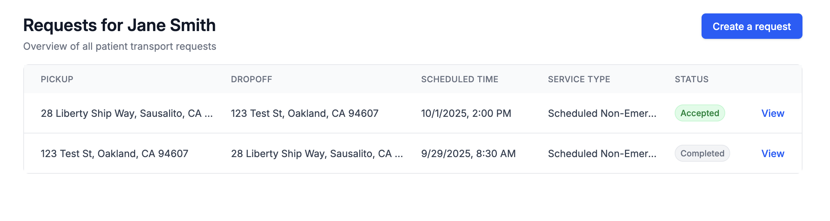Click the PICKUP column header

(x=57, y=79)
